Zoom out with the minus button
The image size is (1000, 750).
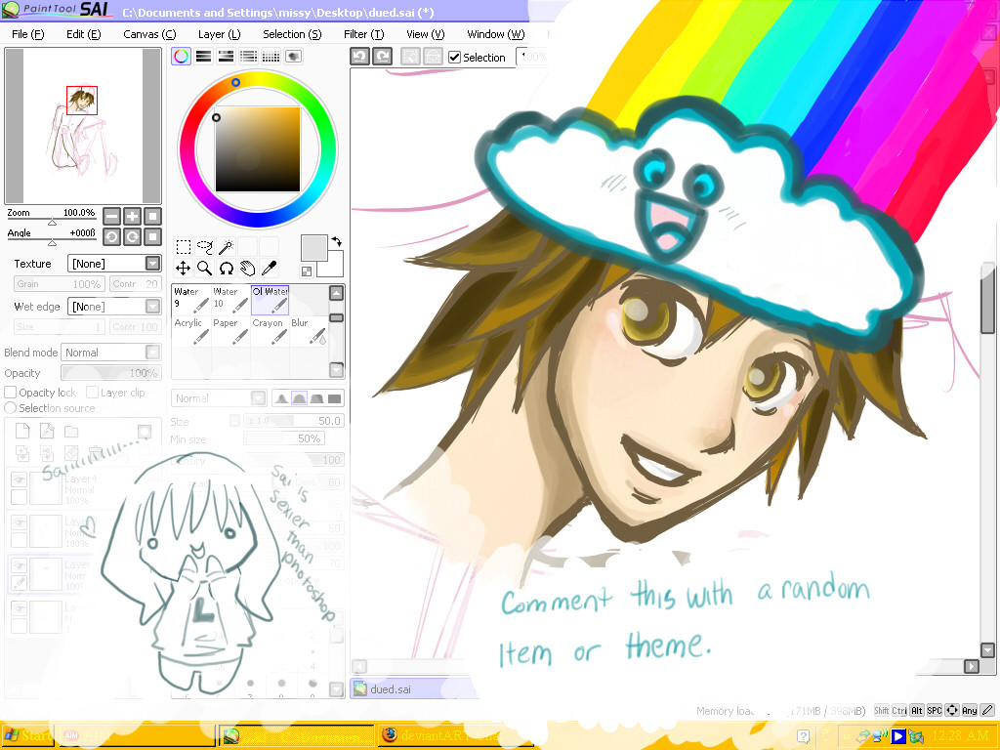pyautogui.click(x=111, y=216)
